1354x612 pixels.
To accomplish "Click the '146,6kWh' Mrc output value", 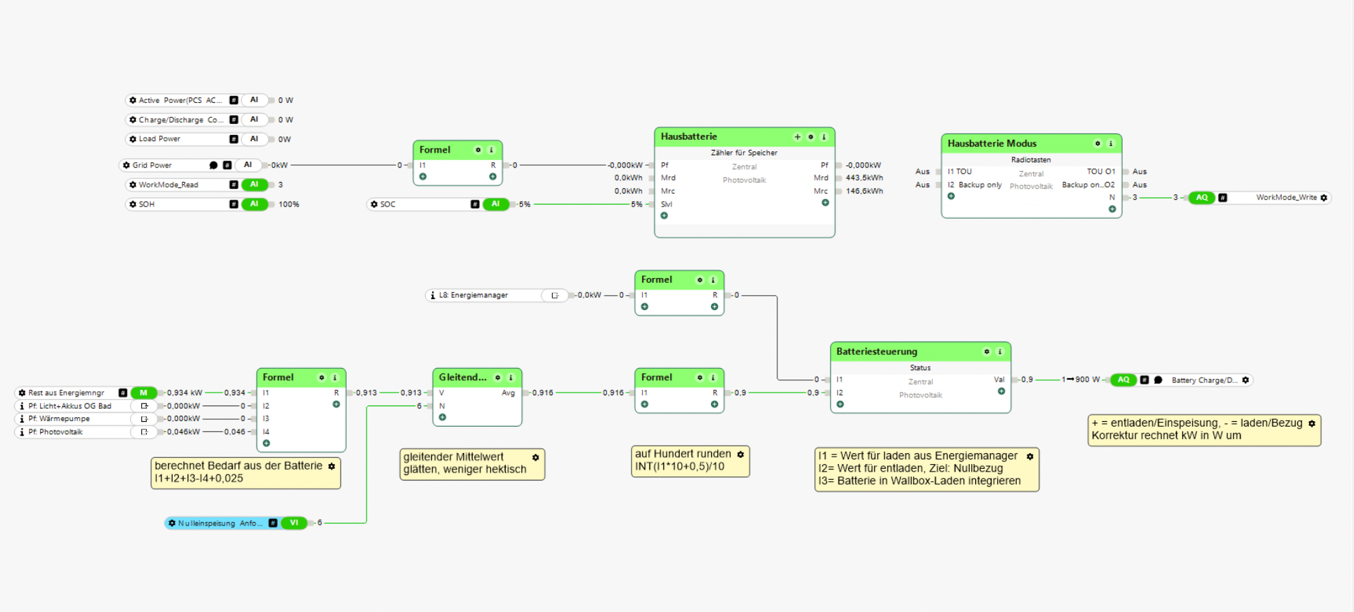I will pos(864,192).
